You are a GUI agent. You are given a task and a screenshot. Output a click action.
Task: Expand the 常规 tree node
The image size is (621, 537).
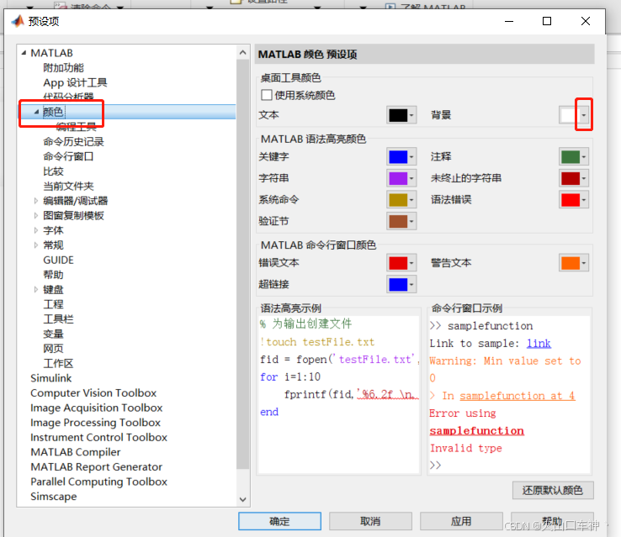pos(36,245)
